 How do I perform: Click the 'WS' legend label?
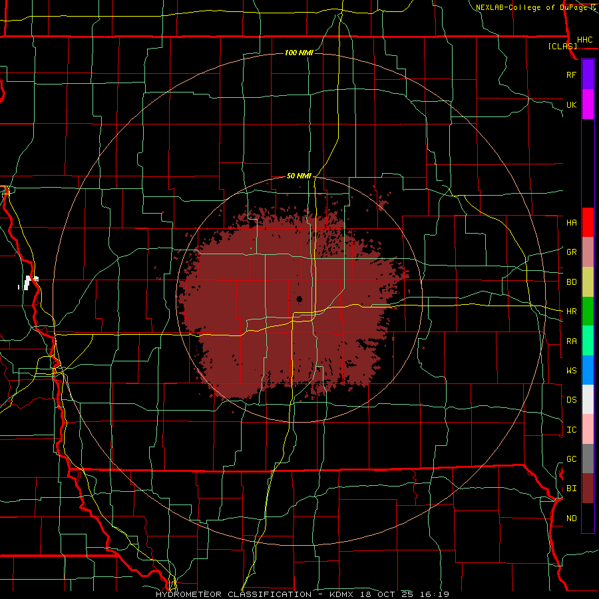coord(571,371)
